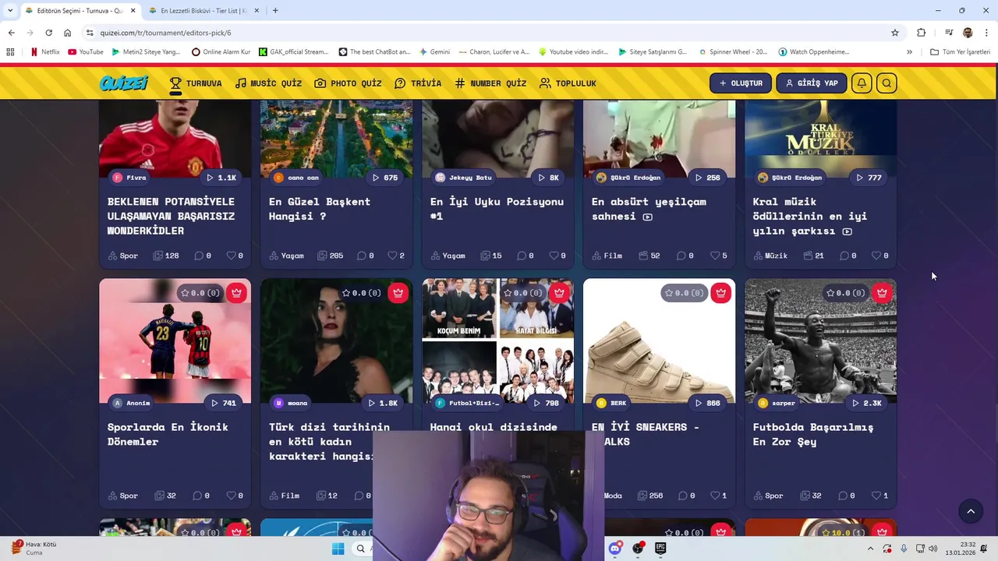
Task: Open comments on BEKLENEN POTANSİYELE card
Action: [203, 256]
